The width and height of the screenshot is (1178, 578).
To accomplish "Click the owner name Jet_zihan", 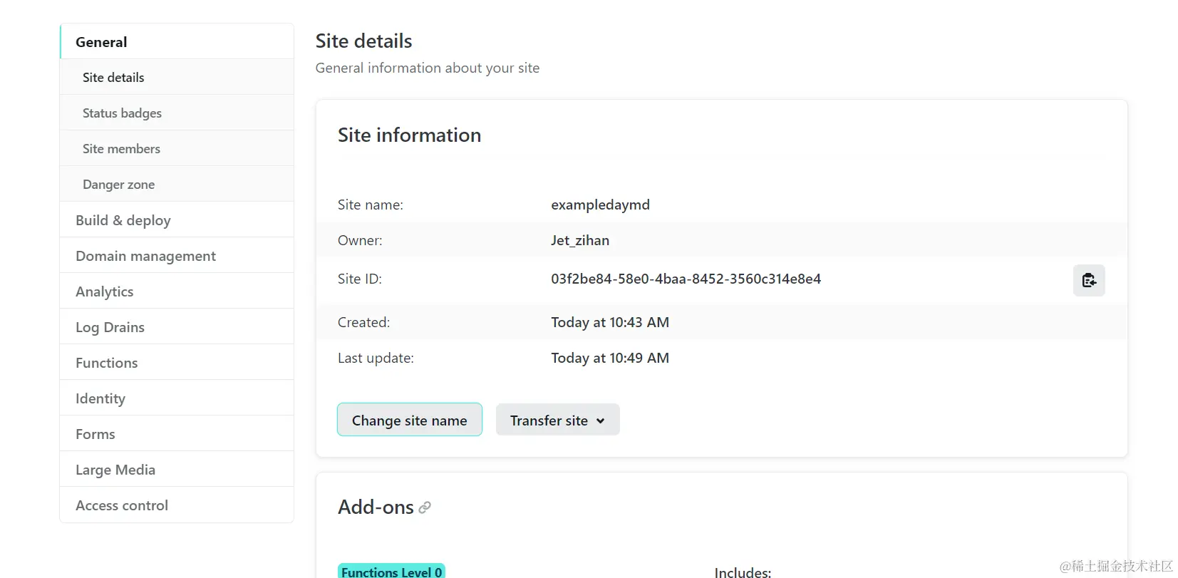I will pyautogui.click(x=580, y=240).
